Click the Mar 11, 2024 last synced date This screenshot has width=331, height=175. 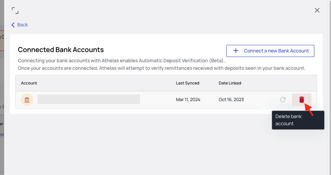188,100
